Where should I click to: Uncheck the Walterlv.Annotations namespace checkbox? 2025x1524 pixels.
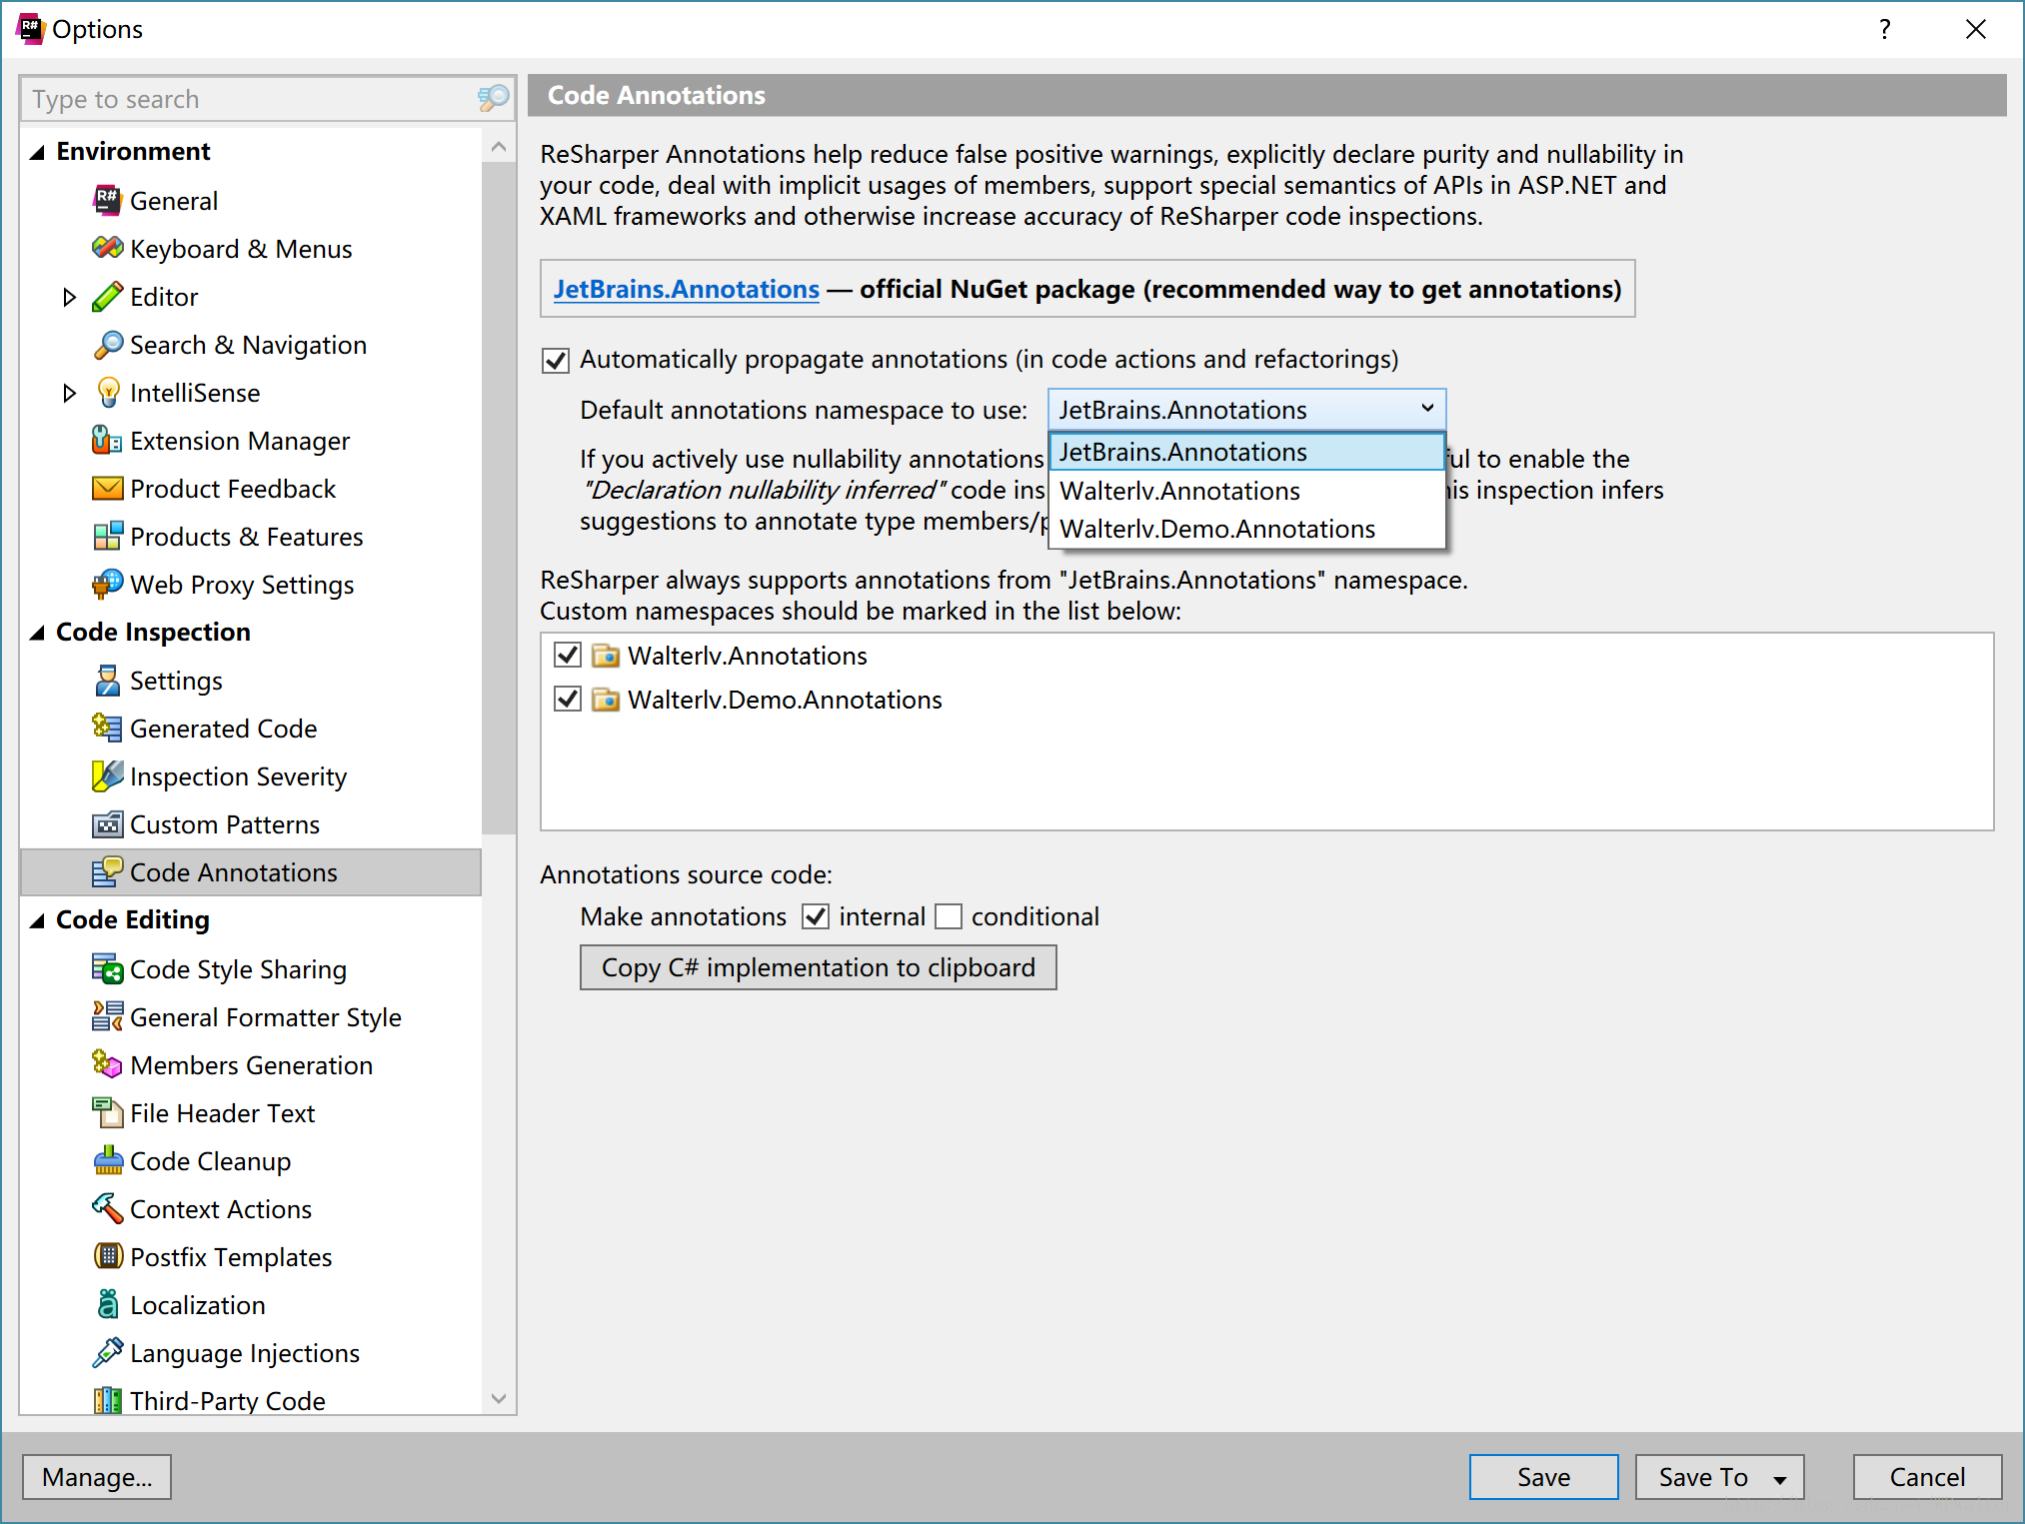tap(568, 656)
